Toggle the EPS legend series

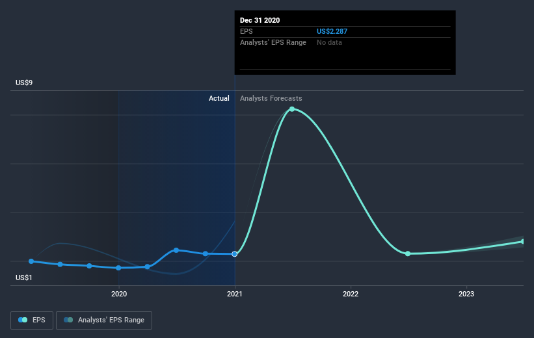click(32, 320)
